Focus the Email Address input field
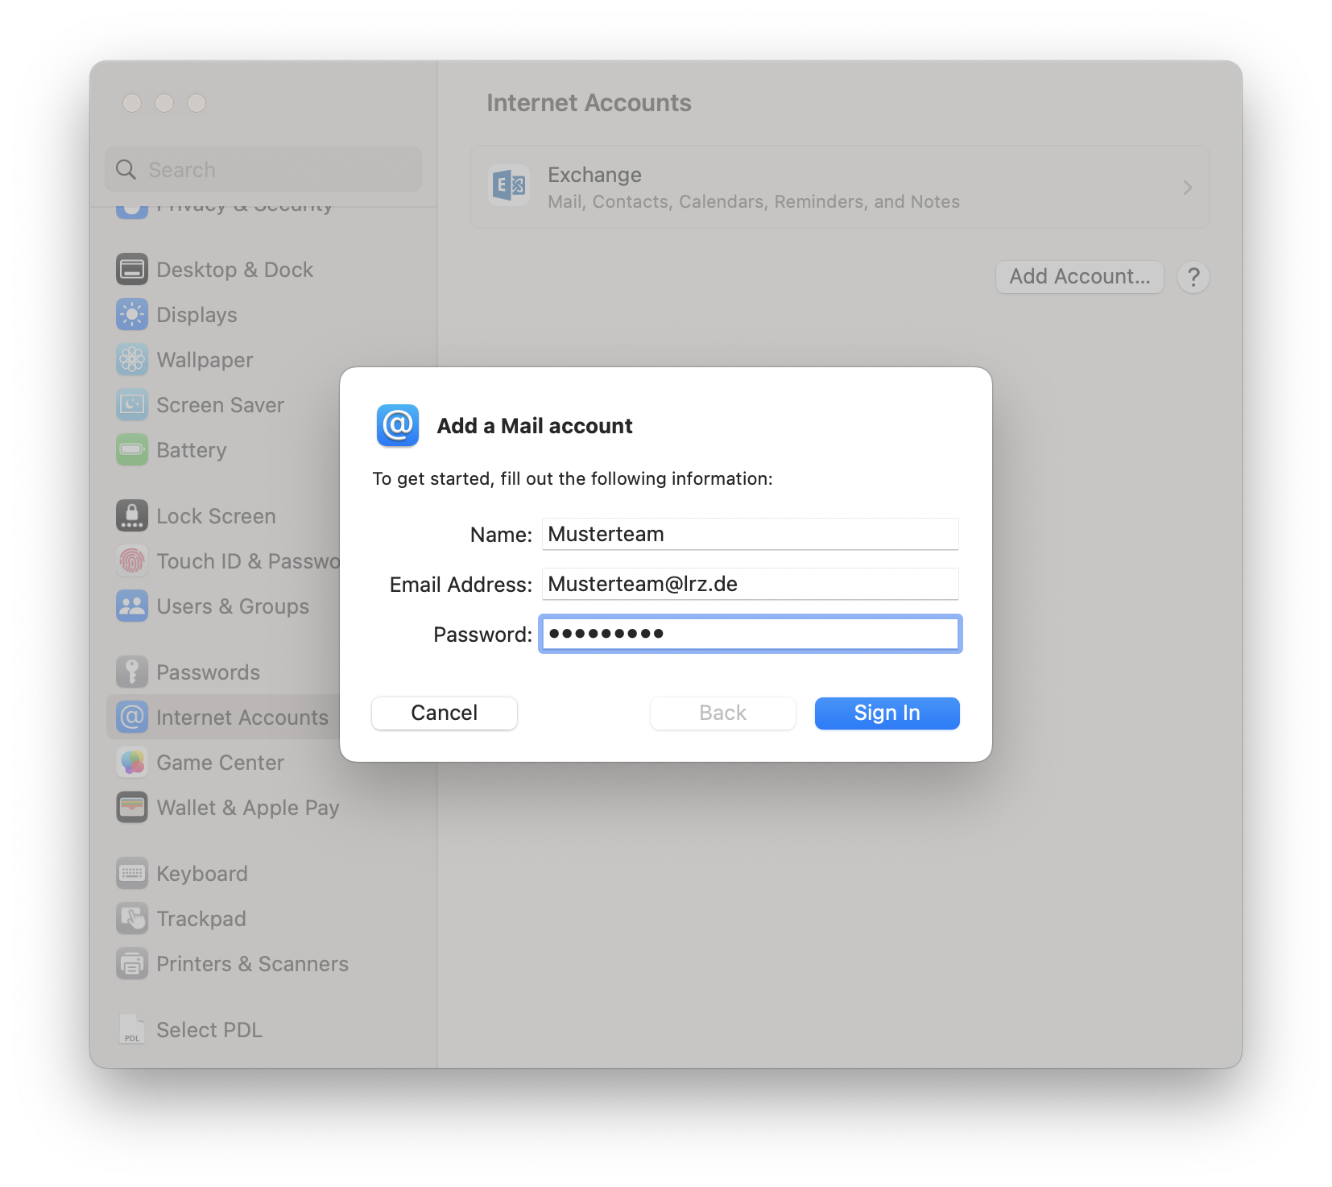Viewport: 1332px width, 1187px height. click(749, 584)
